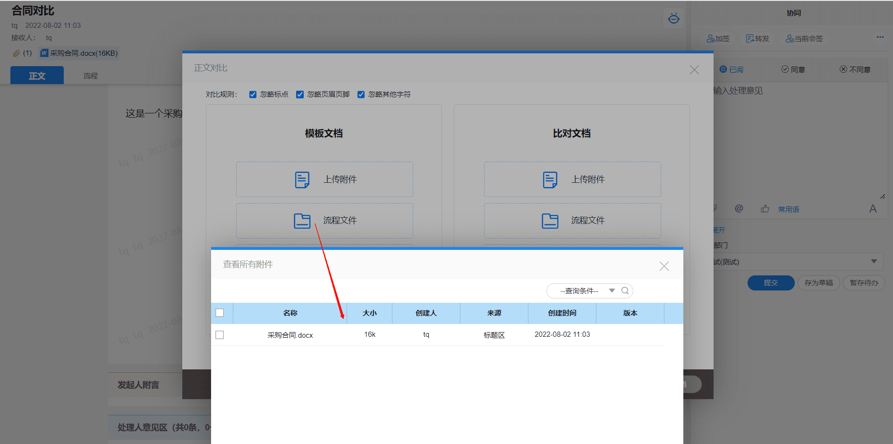This screenshot has height=444, width=893.
Task: Switch to the 流程 tab
Action: [91, 76]
